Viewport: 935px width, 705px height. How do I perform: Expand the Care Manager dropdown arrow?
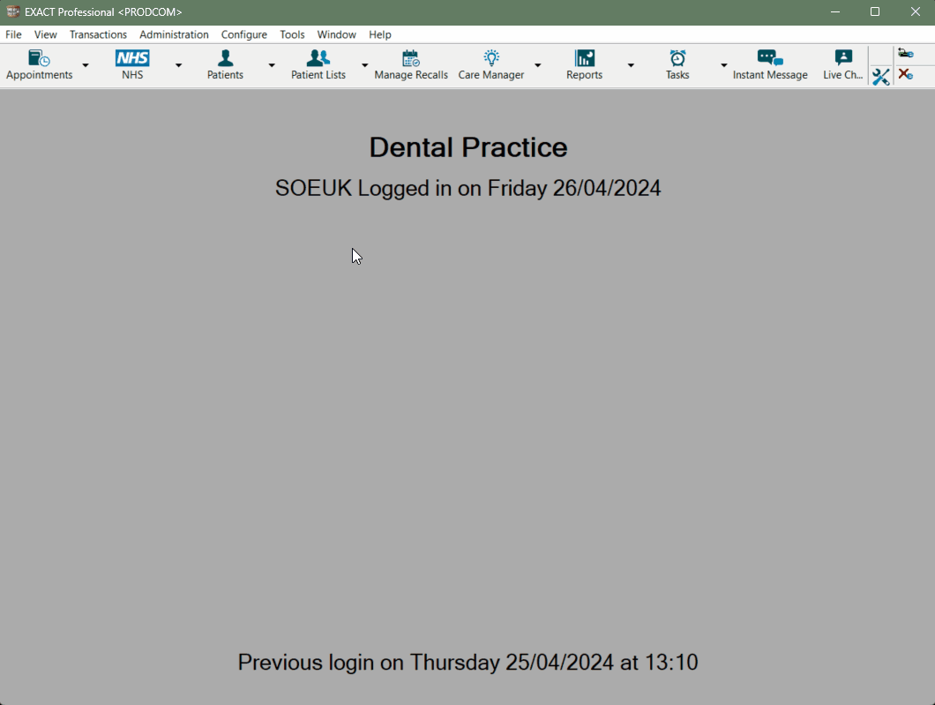[538, 65]
